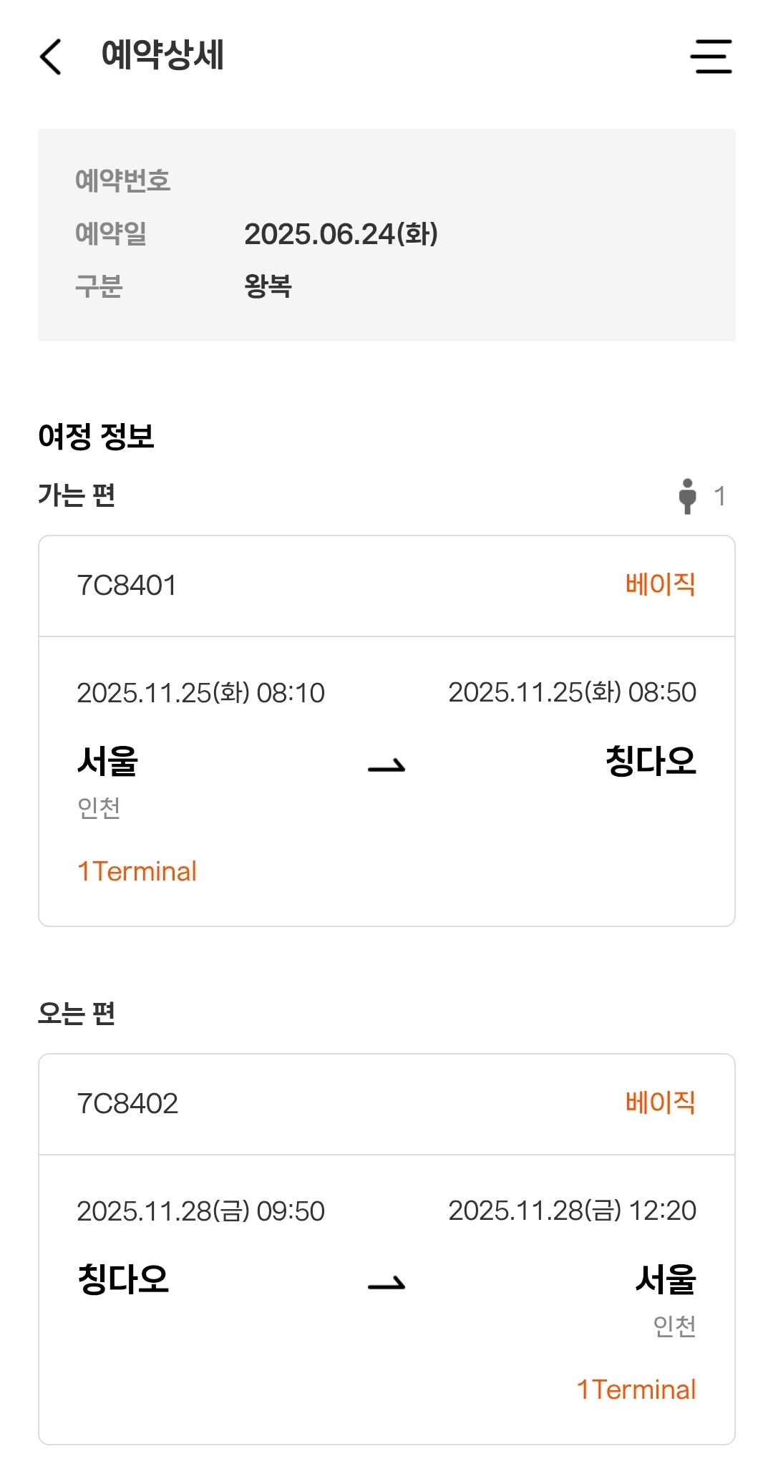Viewport: 773px width, 1474px height.
Task: Tap the booking date 2025.06.24(화)
Action: tap(341, 234)
